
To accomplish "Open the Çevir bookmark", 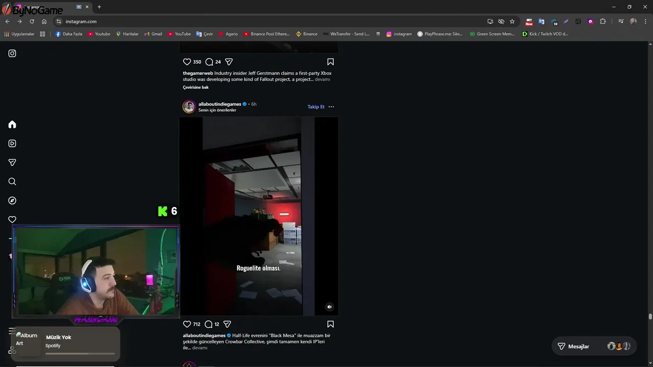I will point(205,34).
